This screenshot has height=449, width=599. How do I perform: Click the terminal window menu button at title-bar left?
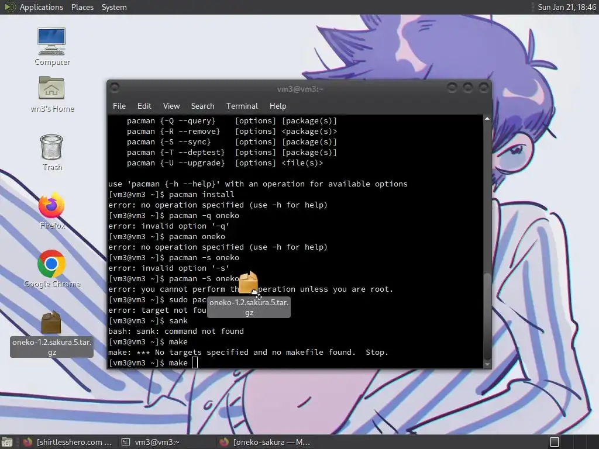115,88
